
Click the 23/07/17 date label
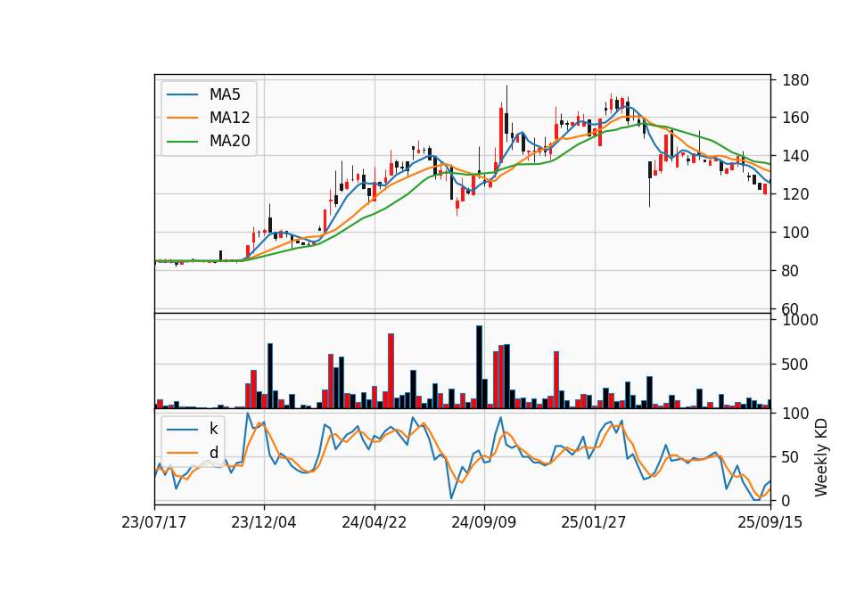[154, 522]
